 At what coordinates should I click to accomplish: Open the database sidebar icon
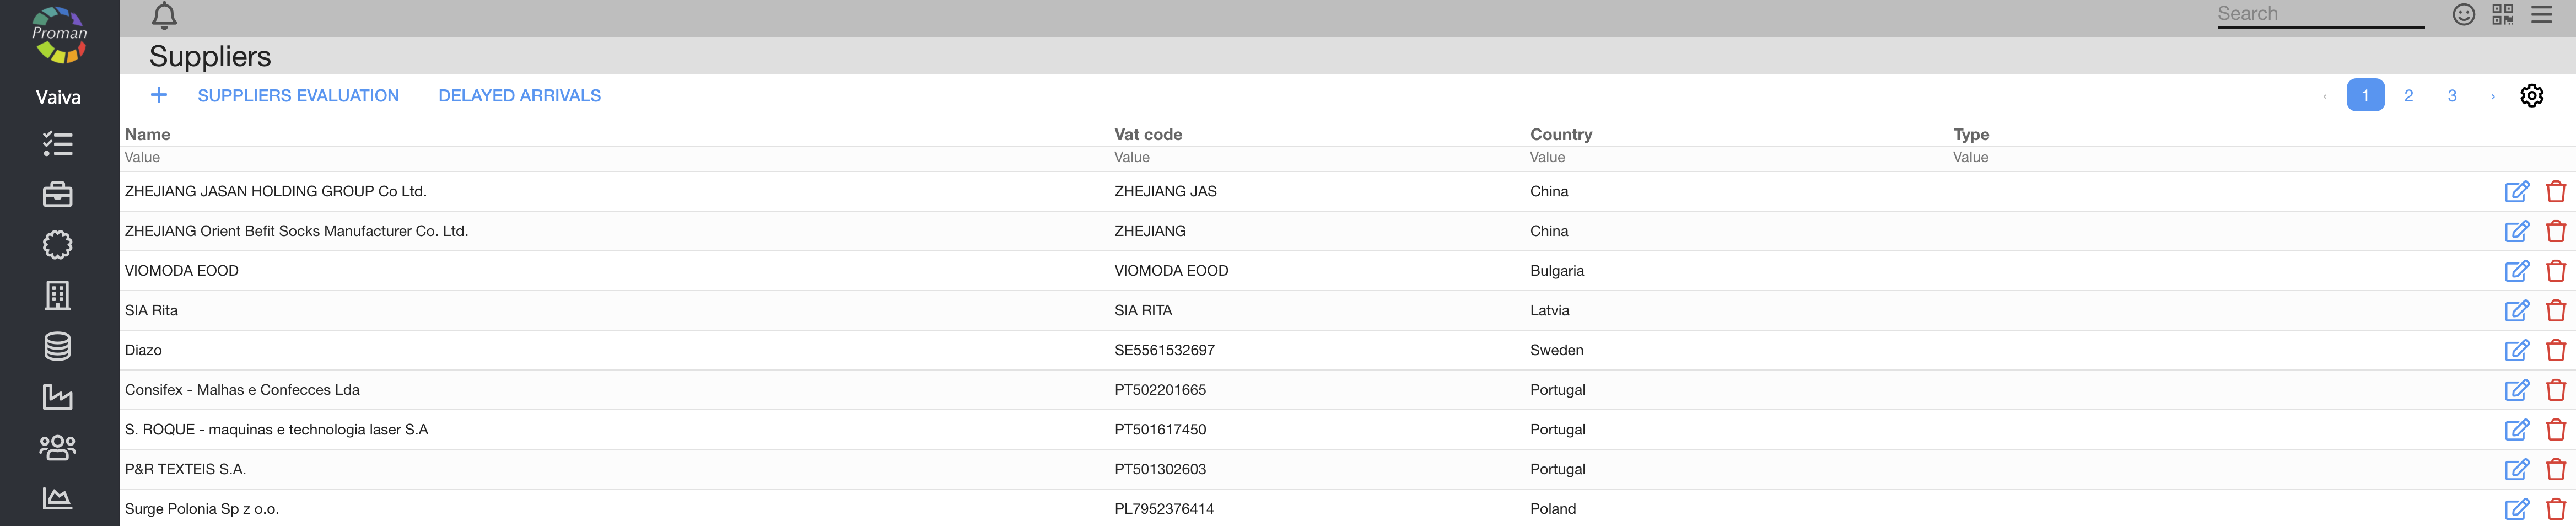click(x=58, y=346)
